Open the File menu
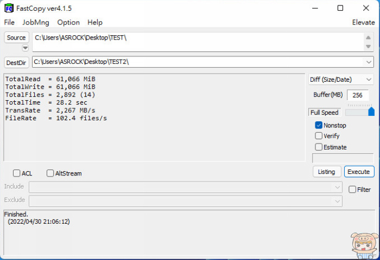 tap(9, 23)
